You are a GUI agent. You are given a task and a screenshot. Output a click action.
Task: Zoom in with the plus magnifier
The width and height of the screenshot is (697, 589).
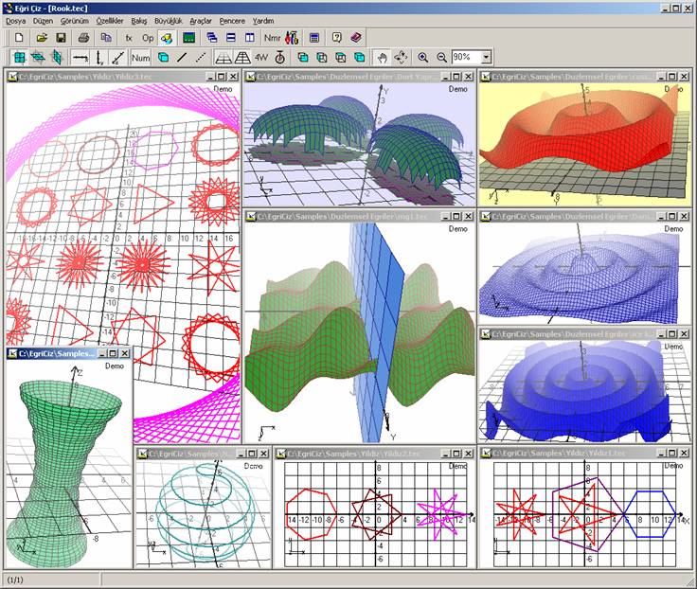pos(423,58)
